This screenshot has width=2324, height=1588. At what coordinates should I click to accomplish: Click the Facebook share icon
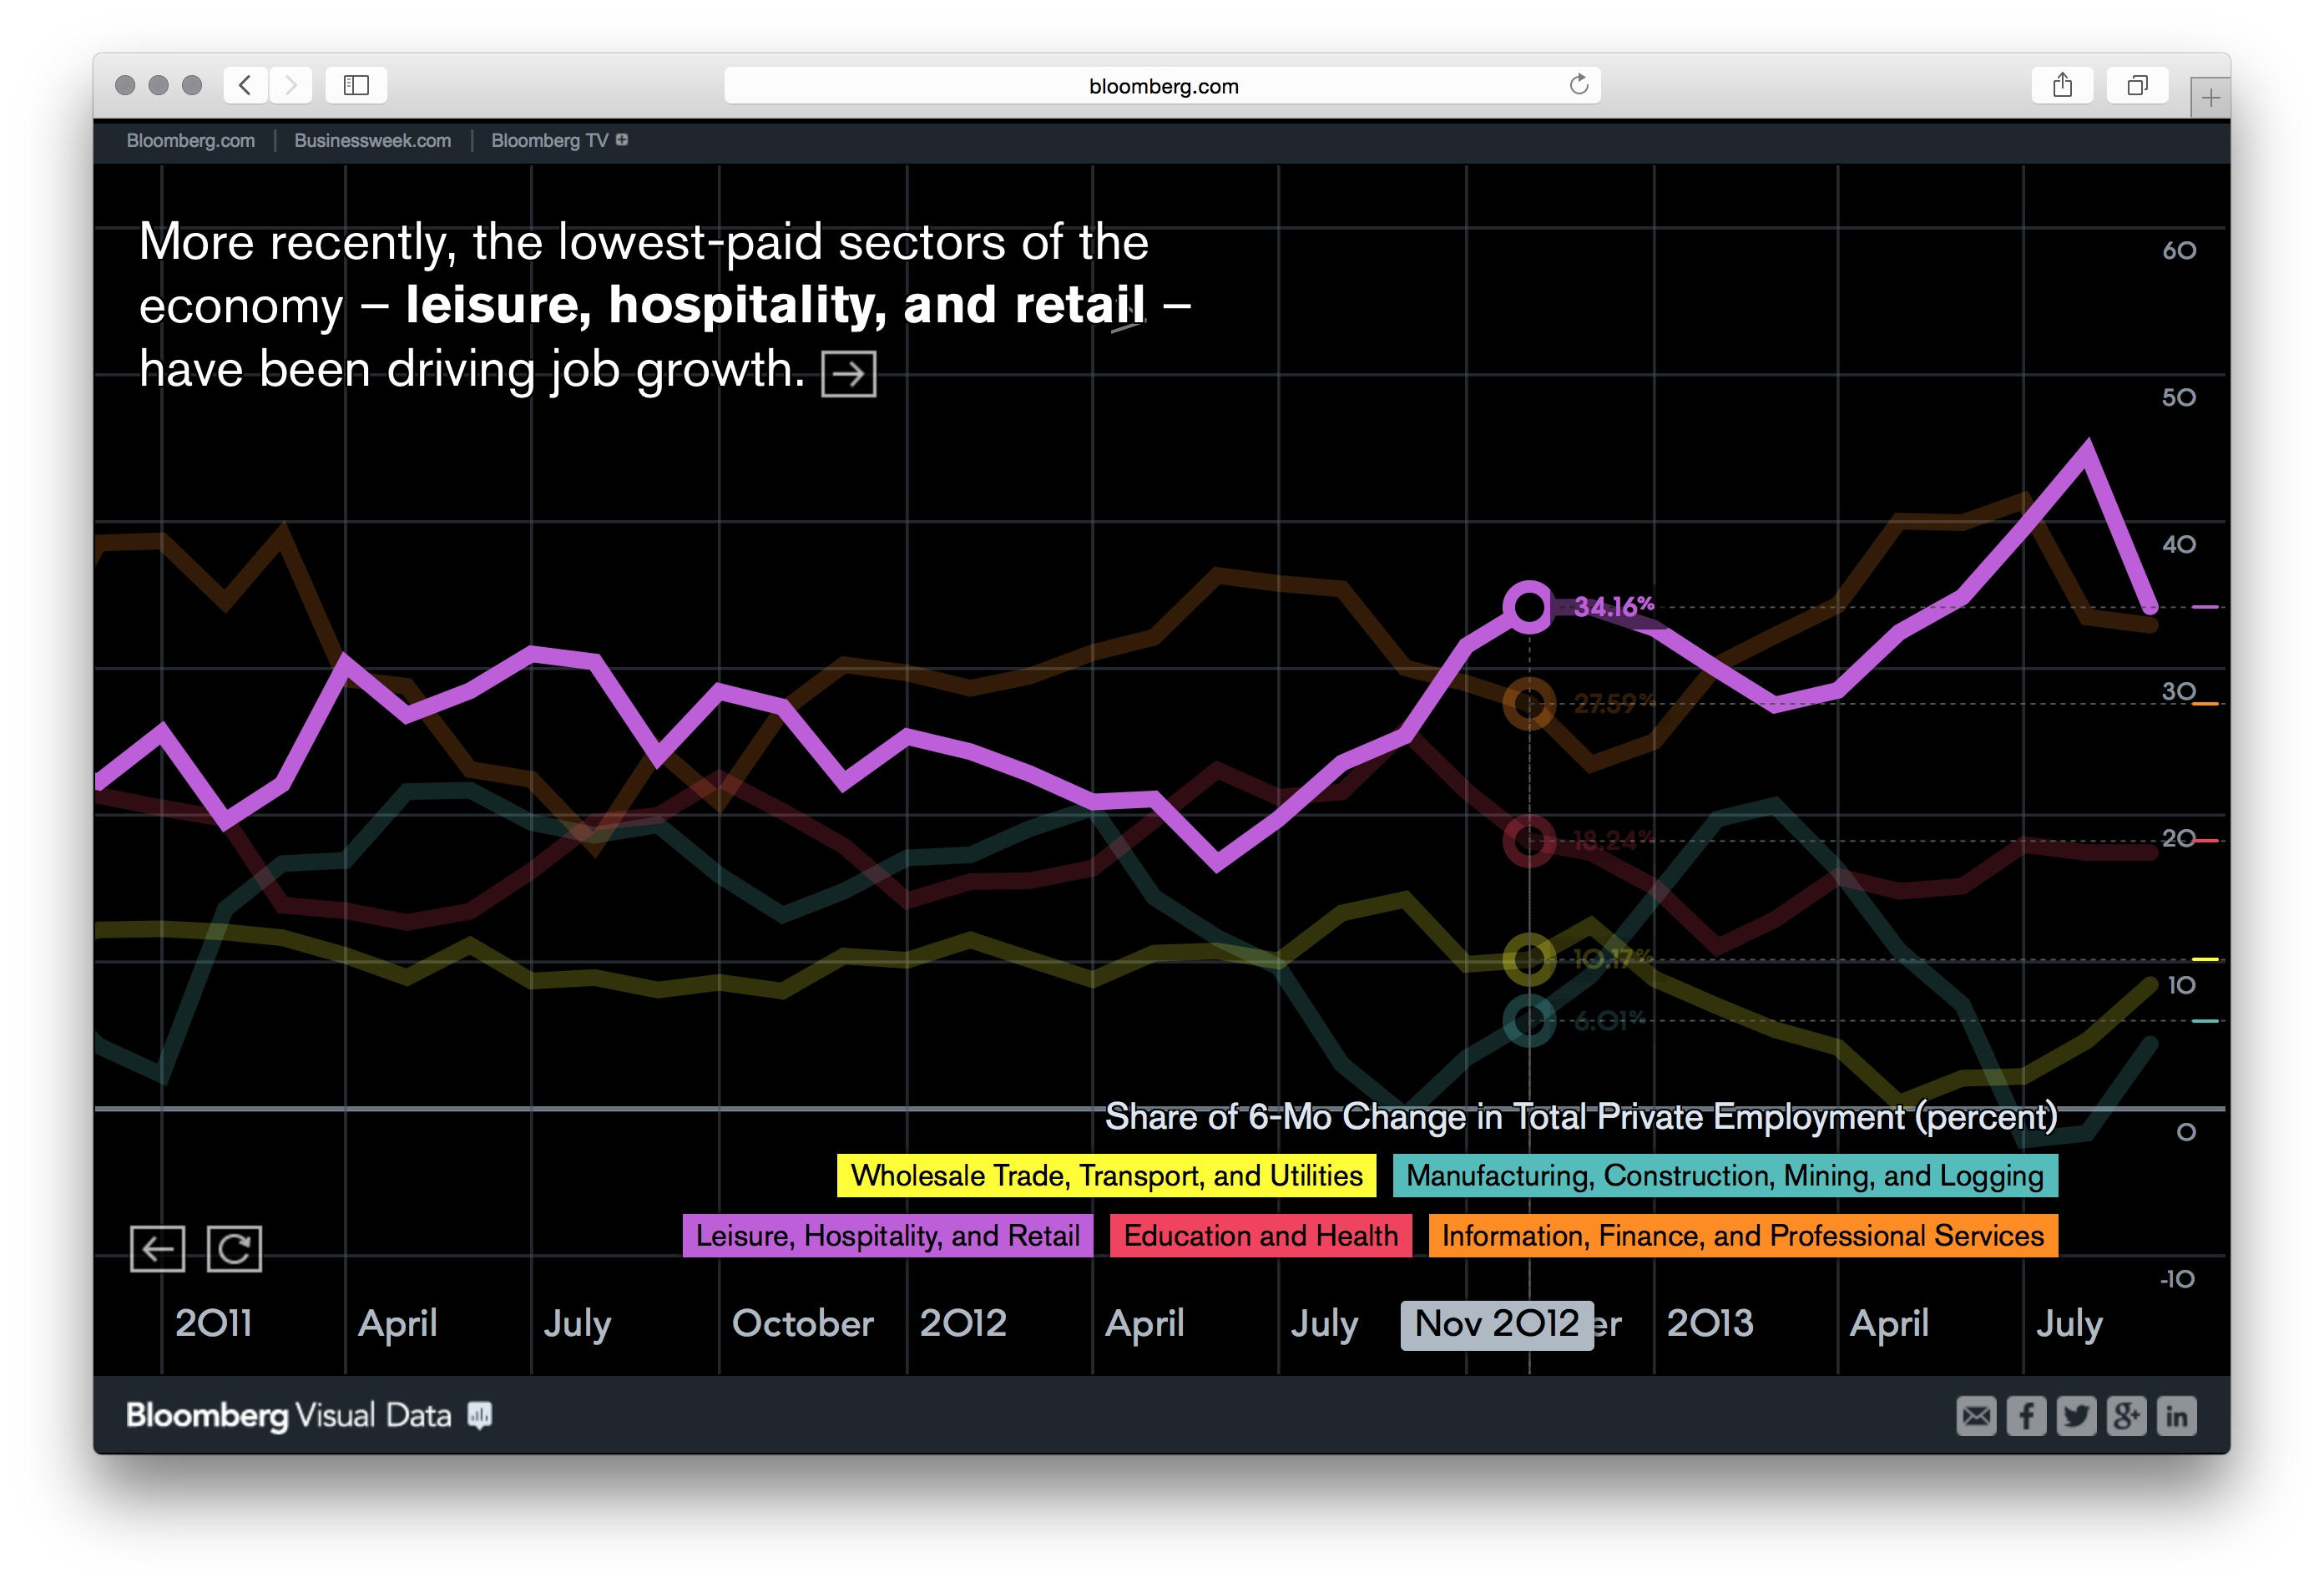(x=2027, y=1415)
